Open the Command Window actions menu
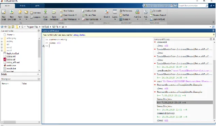The width and height of the screenshot is (216, 126). click(x=213, y=31)
